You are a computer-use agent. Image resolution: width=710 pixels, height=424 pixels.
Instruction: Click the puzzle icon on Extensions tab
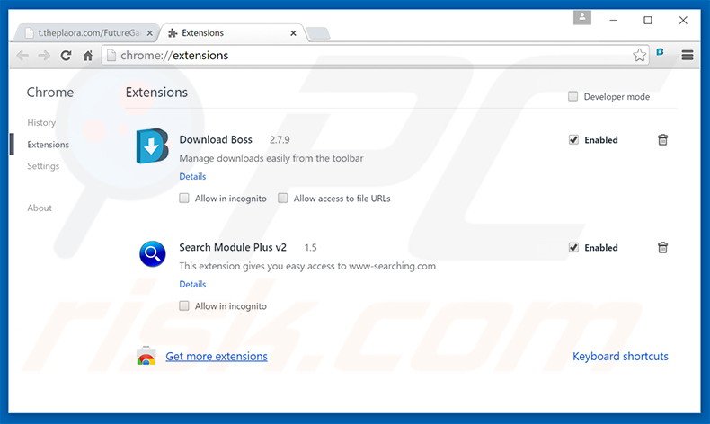click(x=173, y=33)
